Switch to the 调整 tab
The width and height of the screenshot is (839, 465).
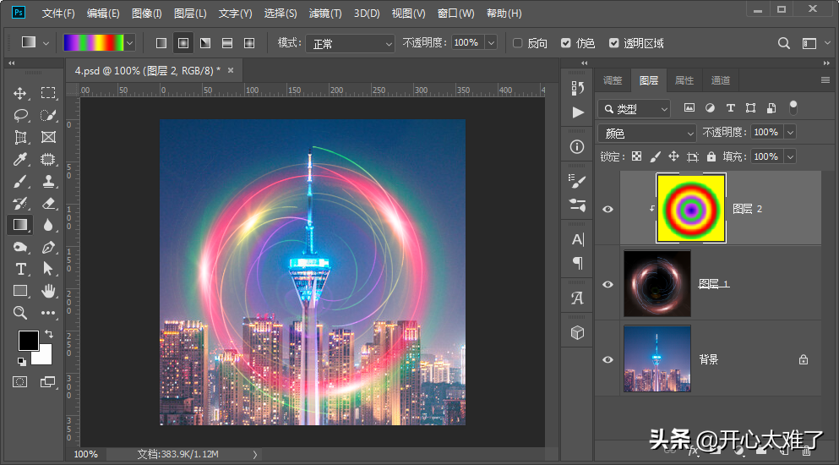613,80
